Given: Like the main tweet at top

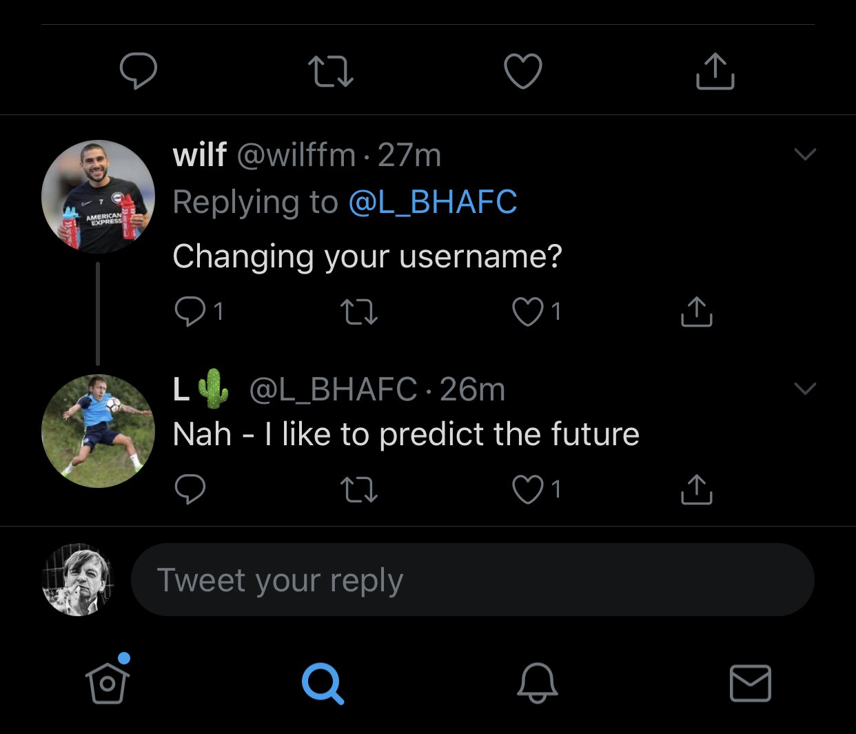Looking at the screenshot, I should pyautogui.click(x=523, y=71).
